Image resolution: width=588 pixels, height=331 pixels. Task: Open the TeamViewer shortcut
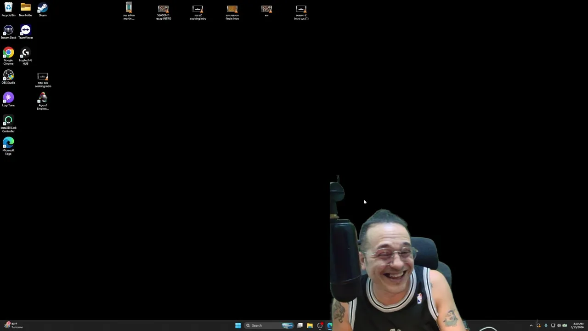26,32
